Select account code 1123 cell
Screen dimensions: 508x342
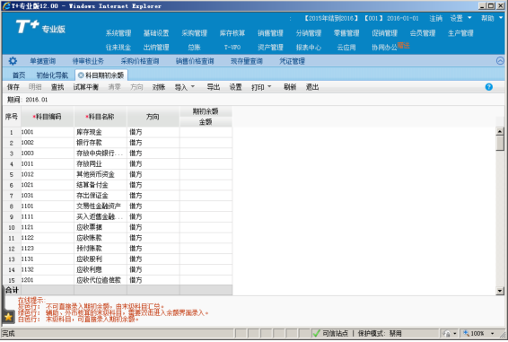pyautogui.click(x=48, y=249)
